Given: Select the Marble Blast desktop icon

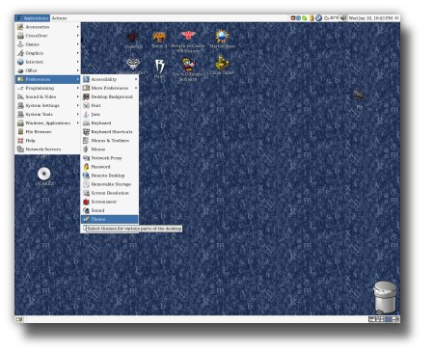Looking at the screenshot, I should pos(222,36).
